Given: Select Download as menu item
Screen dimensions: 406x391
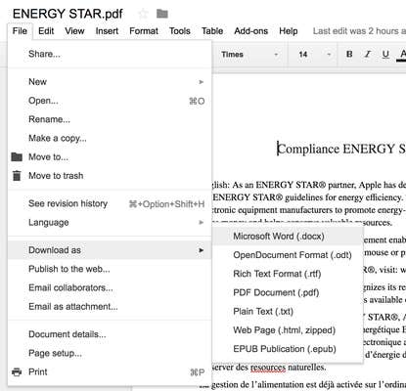Looking at the screenshot, I should [110, 250].
